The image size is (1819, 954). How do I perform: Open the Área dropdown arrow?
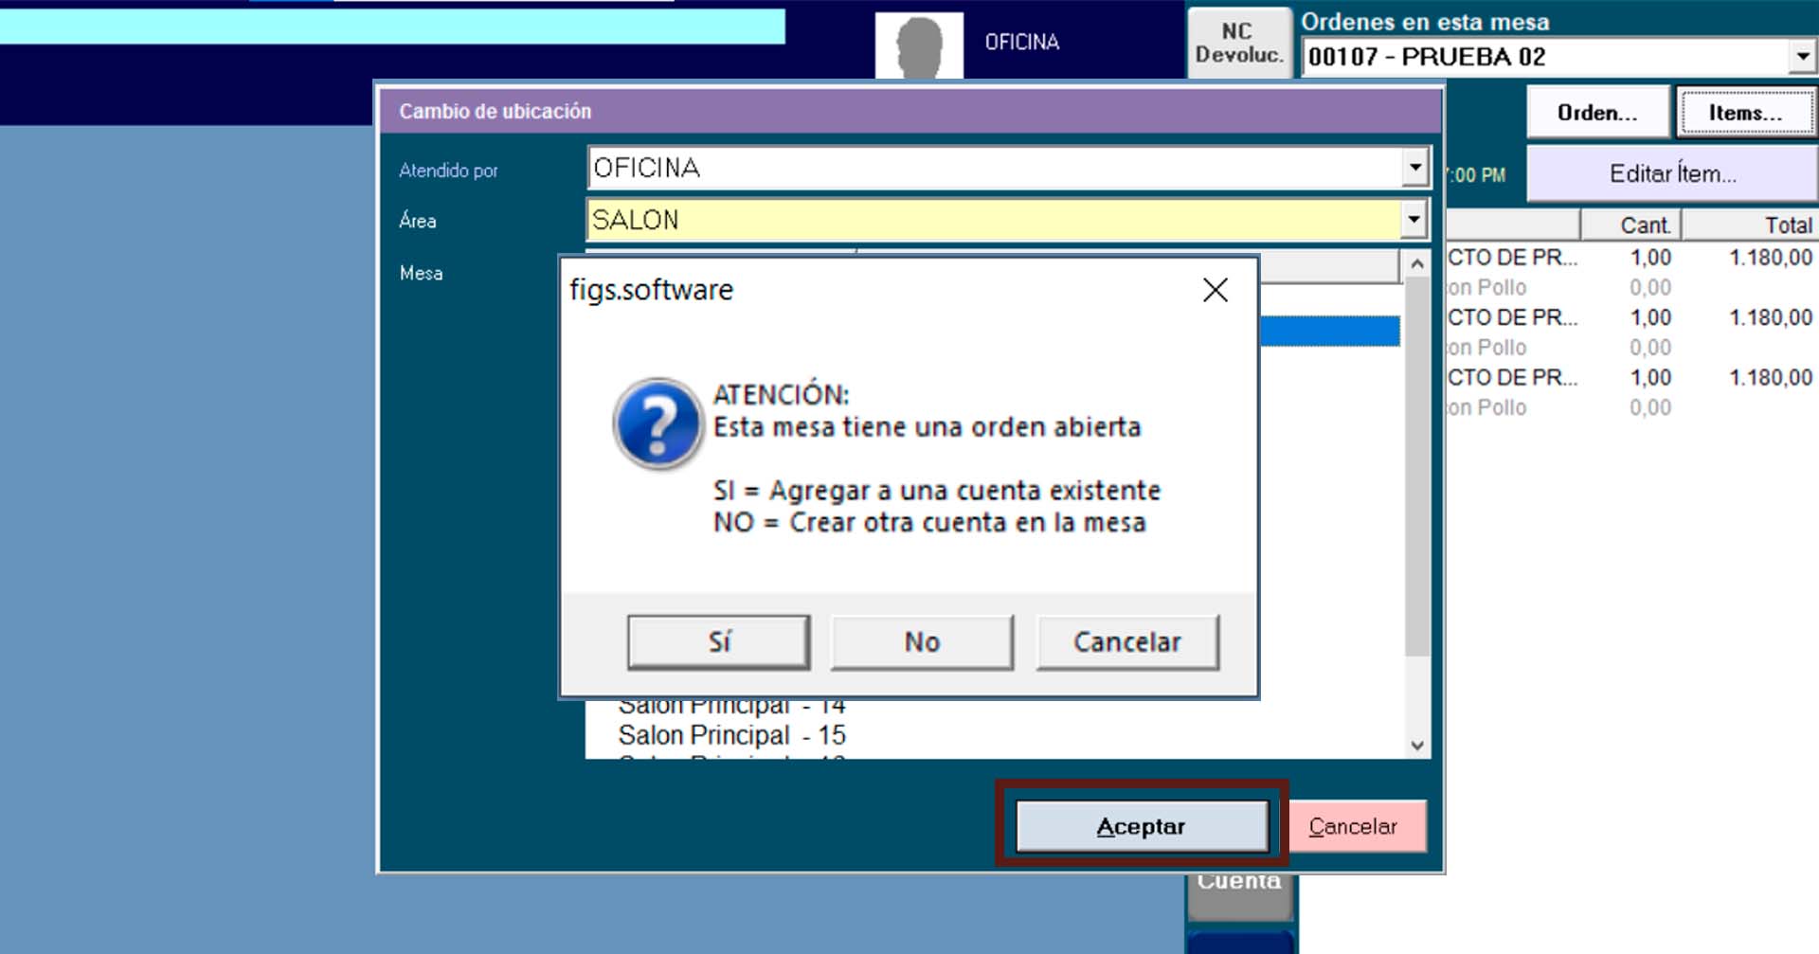(1414, 220)
